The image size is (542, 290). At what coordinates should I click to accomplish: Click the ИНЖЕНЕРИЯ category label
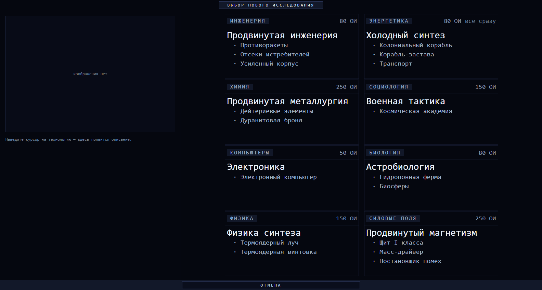[248, 21]
